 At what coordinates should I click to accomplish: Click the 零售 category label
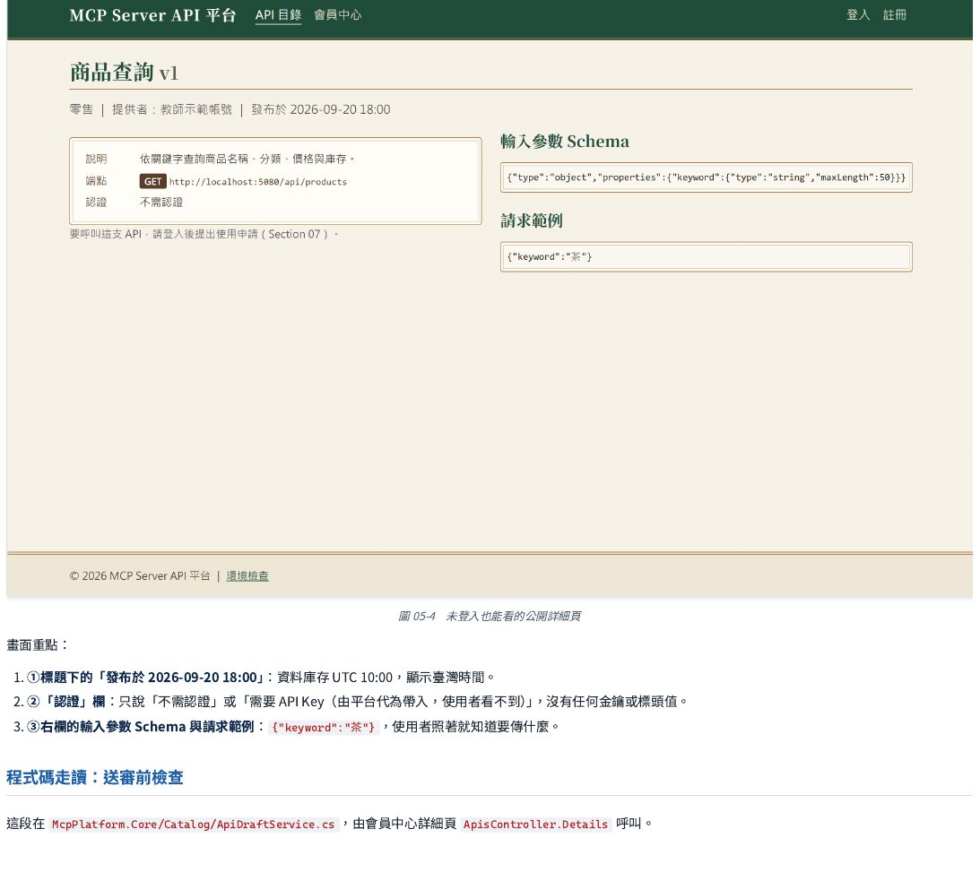[82, 109]
